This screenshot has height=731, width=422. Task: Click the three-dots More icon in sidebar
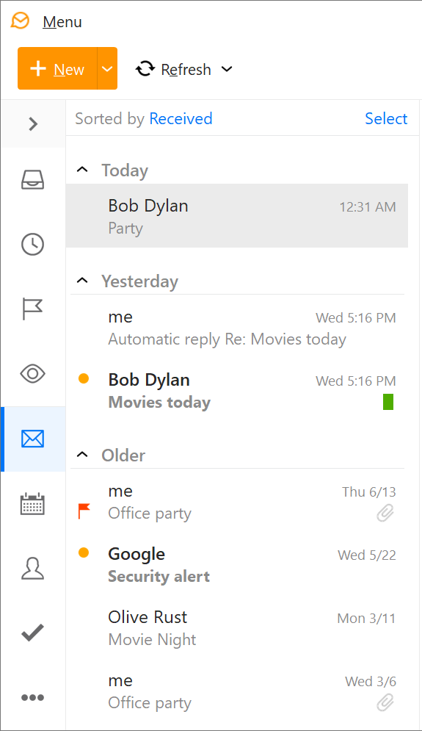click(32, 697)
